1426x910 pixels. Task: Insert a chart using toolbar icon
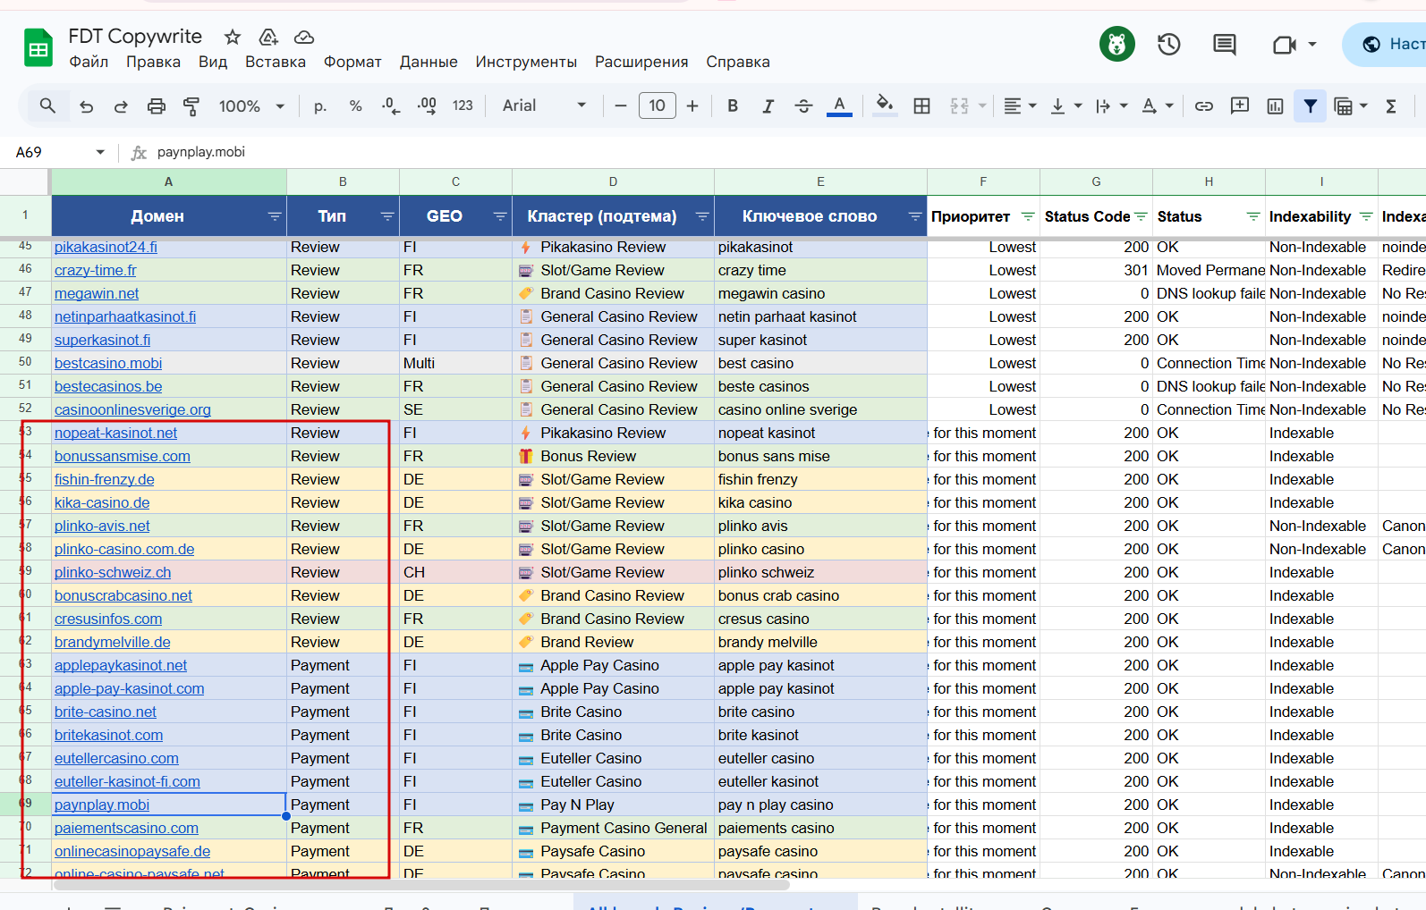[1275, 106]
